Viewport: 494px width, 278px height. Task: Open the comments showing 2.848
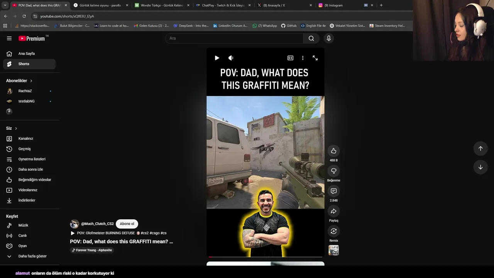[x=333, y=191]
